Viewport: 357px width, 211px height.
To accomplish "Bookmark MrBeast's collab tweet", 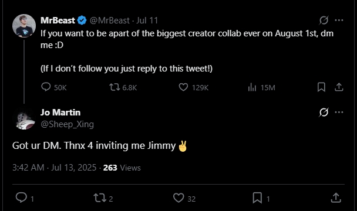I will (x=321, y=87).
